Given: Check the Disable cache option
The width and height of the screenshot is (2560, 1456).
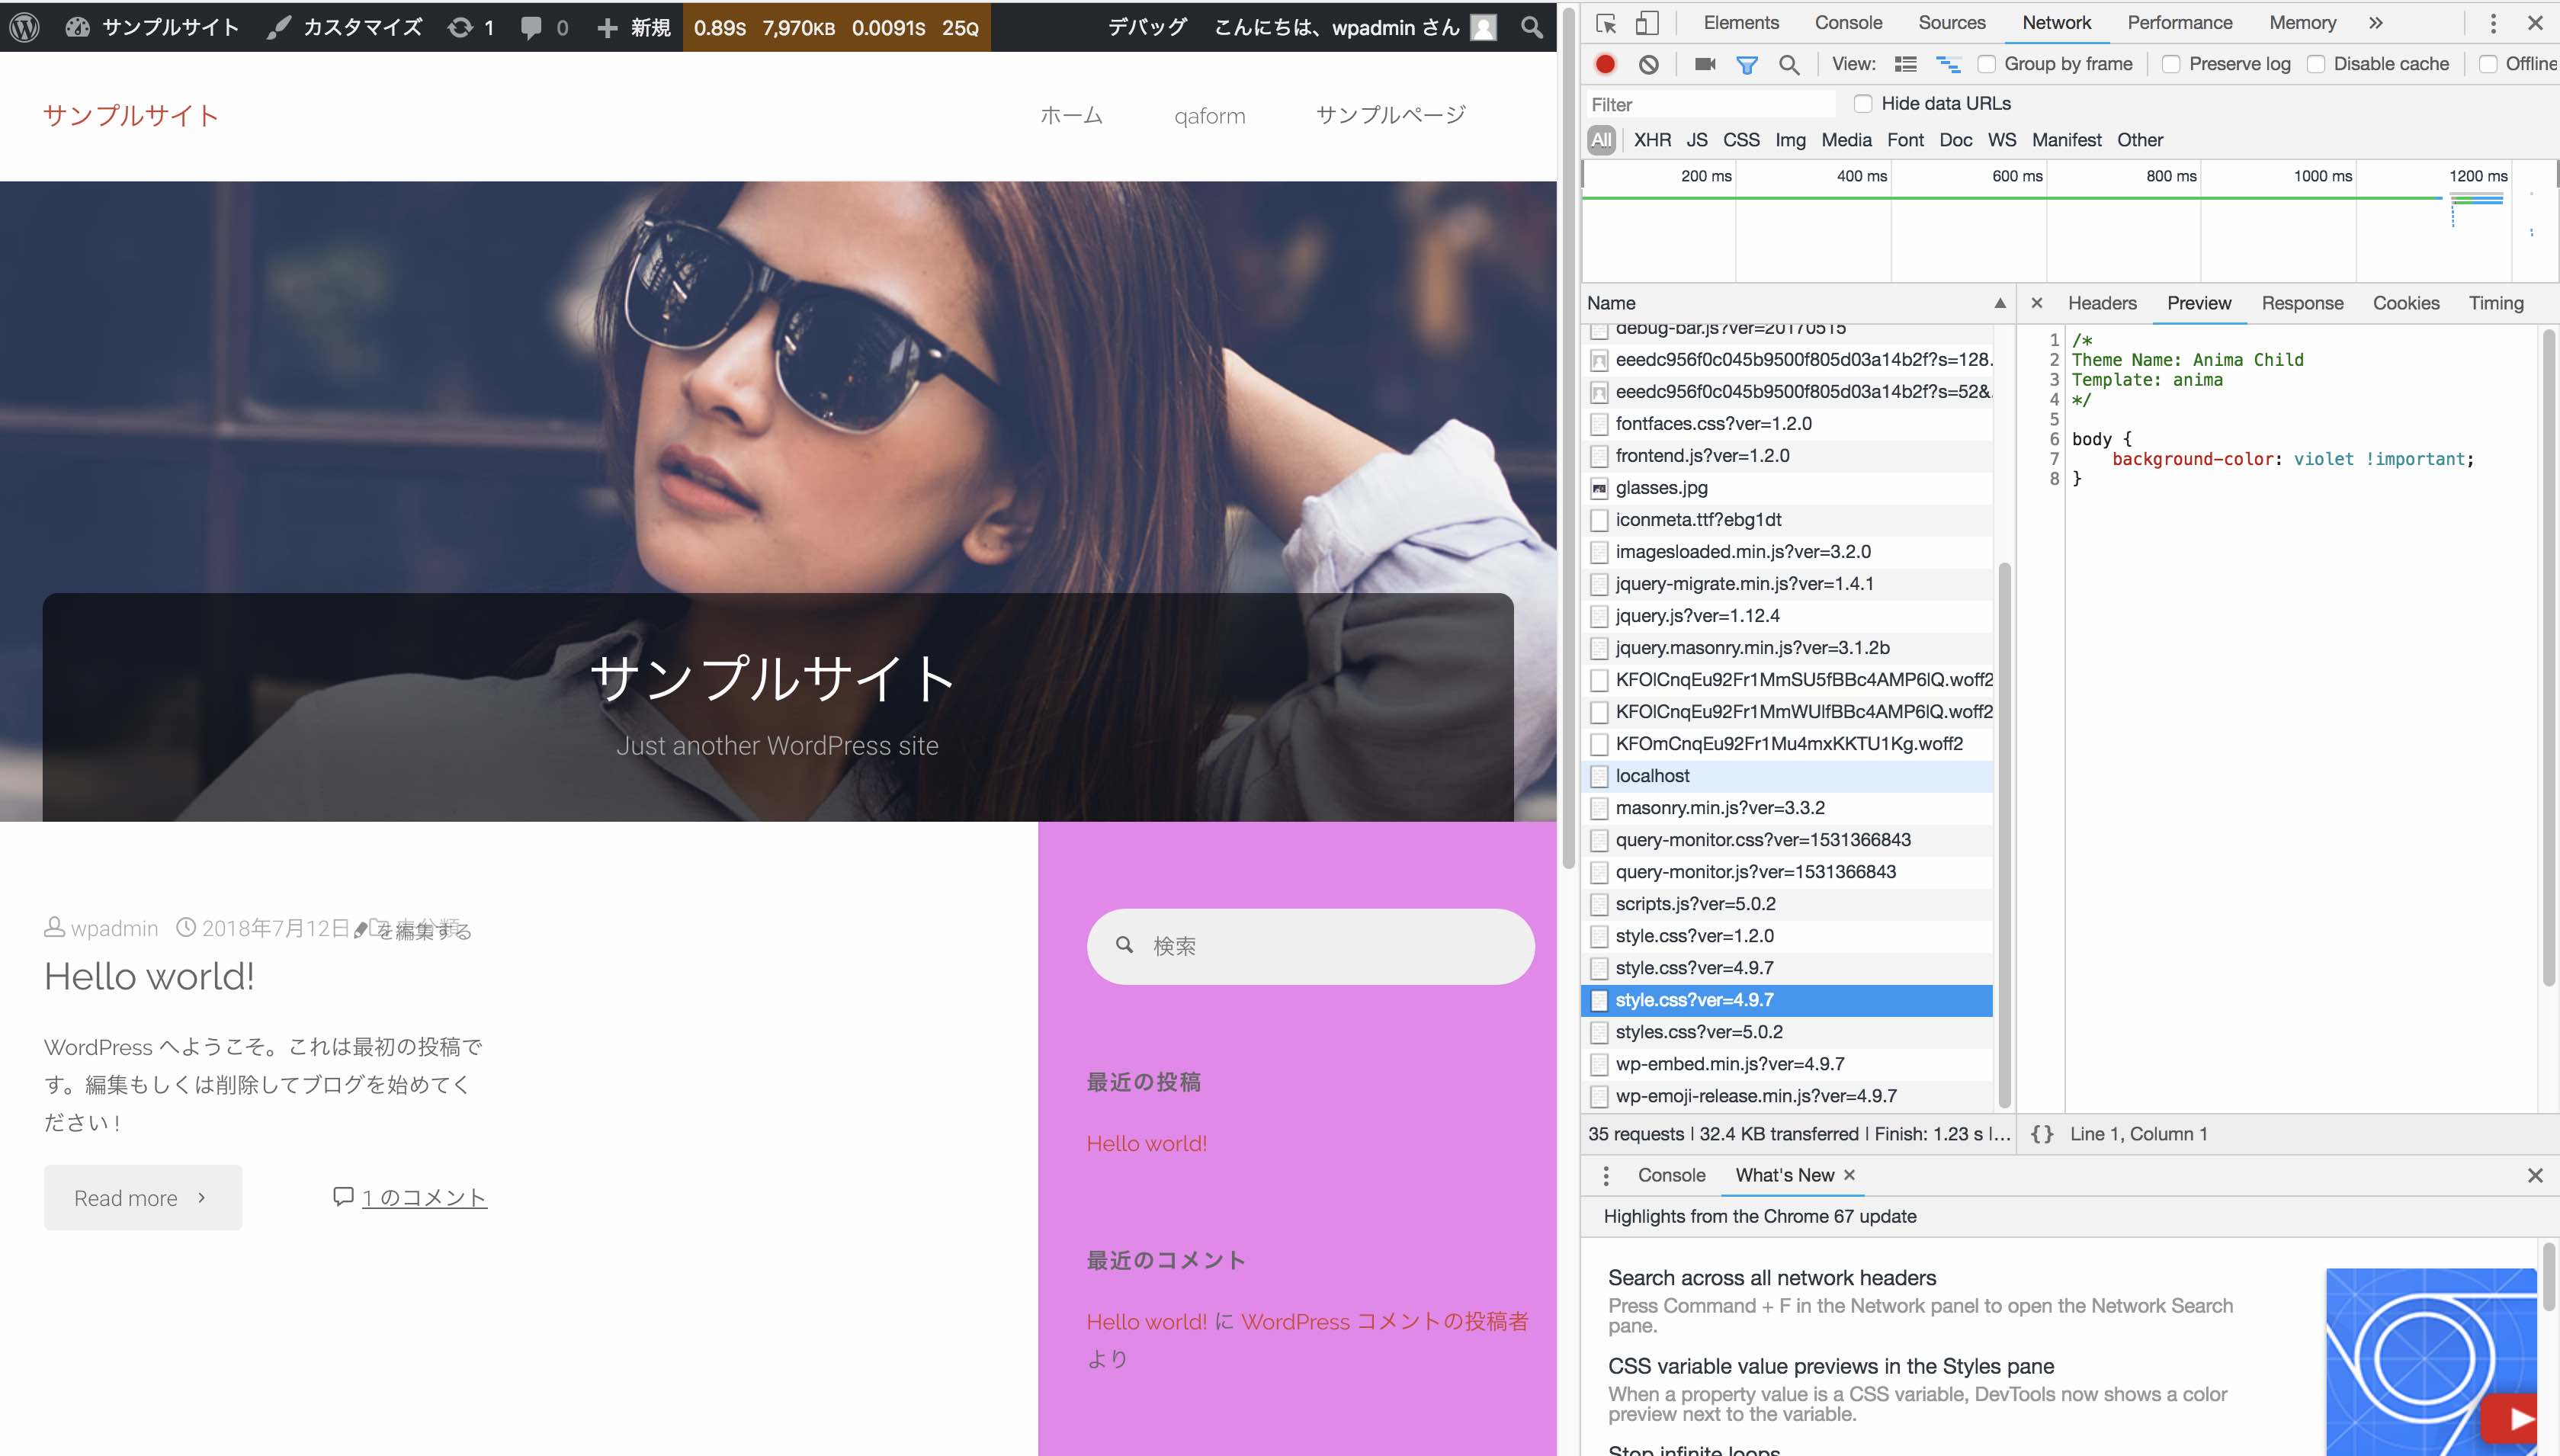Looking at the screenshot, I should (2316, 64).
